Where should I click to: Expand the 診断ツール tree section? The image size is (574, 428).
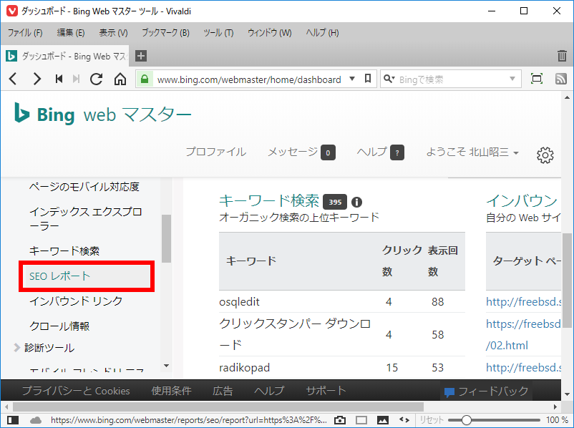pyautogui.click(x=16, y=347)
